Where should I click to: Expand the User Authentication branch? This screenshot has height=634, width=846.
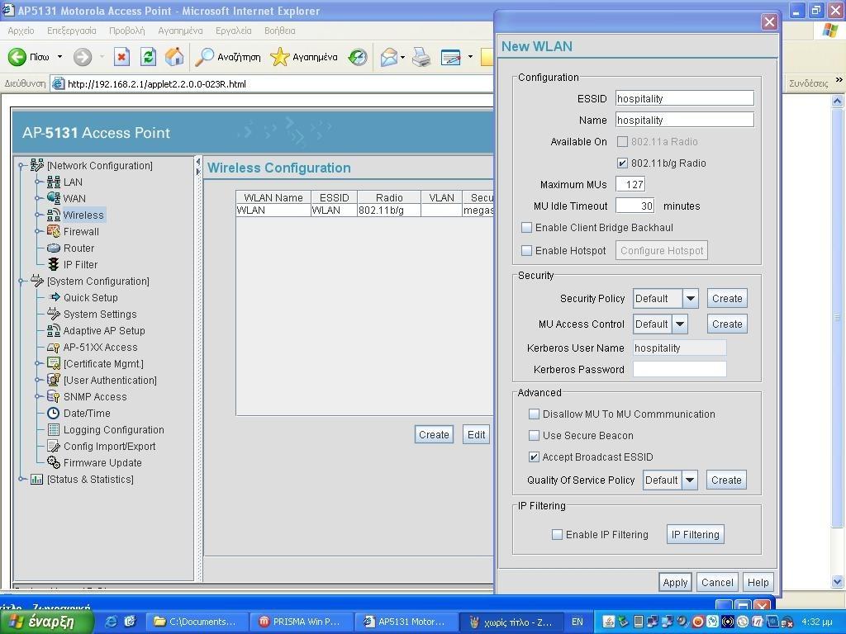coord(37,381)
